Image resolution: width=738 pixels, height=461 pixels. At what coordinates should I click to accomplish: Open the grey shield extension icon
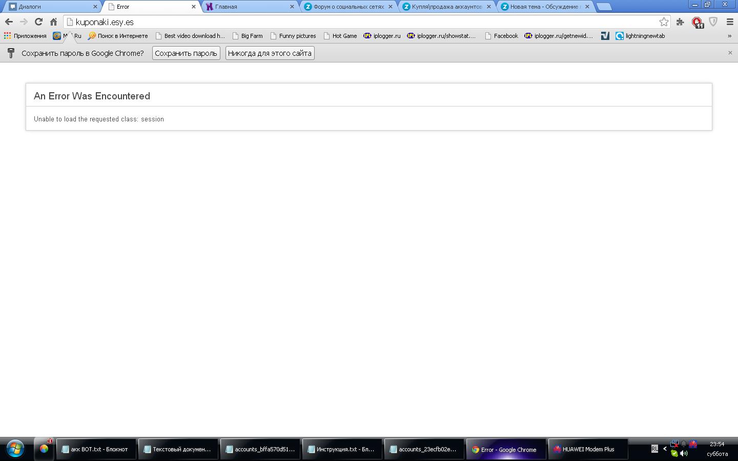point(713,22)
